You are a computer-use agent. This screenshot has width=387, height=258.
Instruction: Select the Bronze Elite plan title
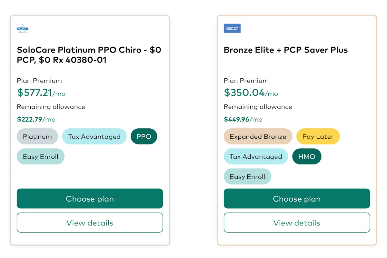[286, 50]
